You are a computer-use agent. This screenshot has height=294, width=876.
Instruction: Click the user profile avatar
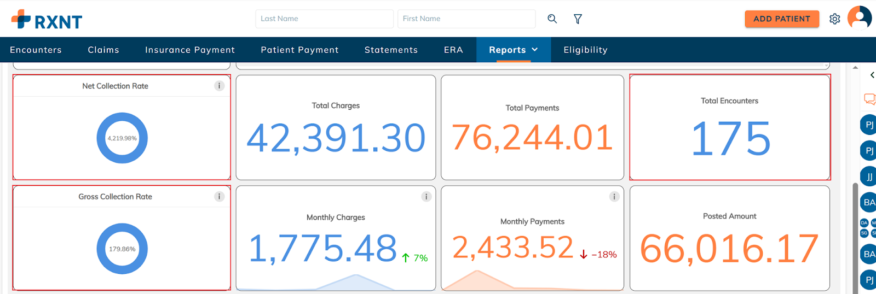pos(859,18)
